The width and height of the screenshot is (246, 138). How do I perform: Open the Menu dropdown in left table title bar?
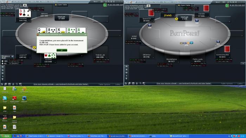tap(96, 2)
